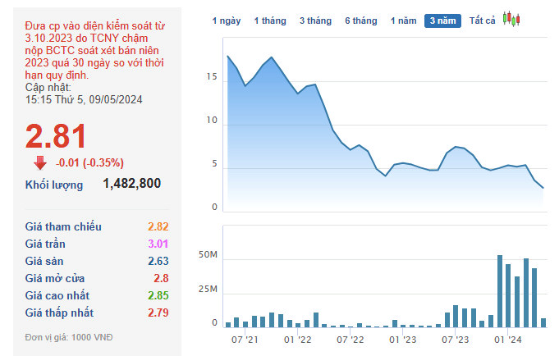
Task: Show the 1 năm chart range
Action: coord(404,21)
